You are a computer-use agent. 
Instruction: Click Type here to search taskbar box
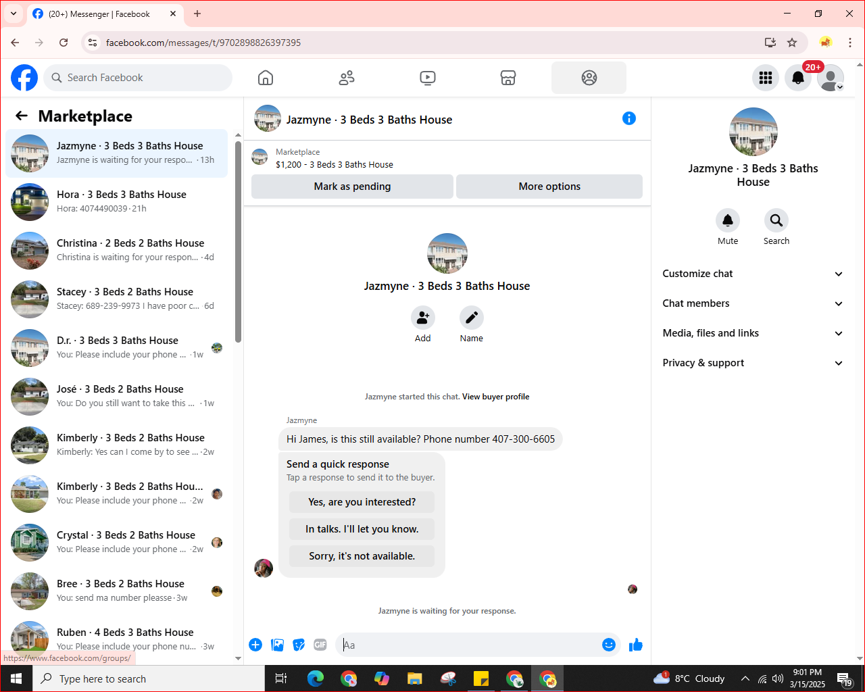click(x=149, y=678)
